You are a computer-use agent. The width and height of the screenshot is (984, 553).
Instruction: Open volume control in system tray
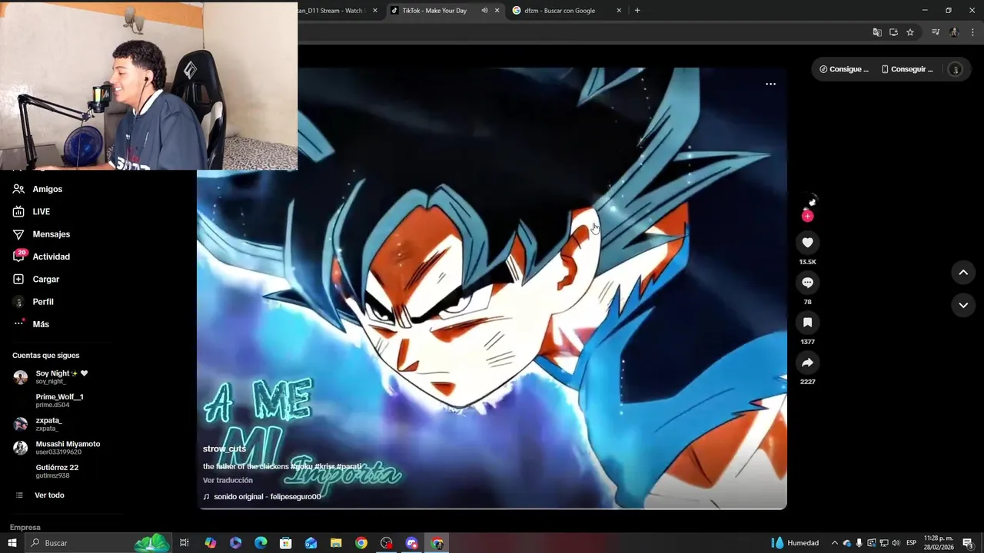[896, 543]
